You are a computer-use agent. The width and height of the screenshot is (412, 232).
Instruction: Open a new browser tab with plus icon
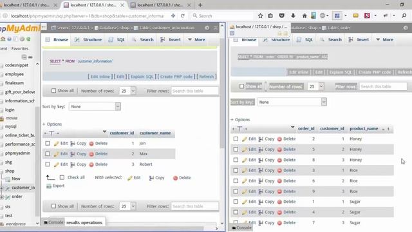[x=200, y=5]
